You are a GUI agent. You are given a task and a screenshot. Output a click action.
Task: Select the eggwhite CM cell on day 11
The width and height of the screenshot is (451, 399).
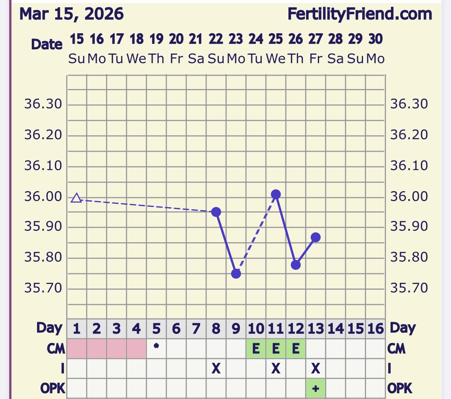[x=276, y=349]
